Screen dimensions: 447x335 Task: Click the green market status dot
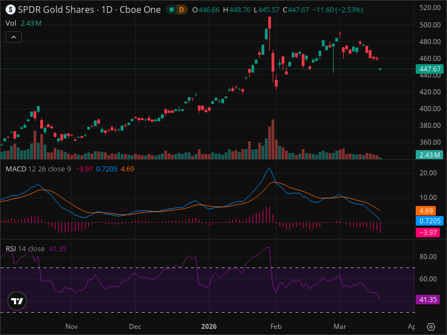(x=172, y=9)
